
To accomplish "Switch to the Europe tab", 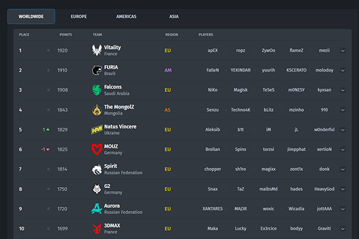I will [x=78, y=17].
